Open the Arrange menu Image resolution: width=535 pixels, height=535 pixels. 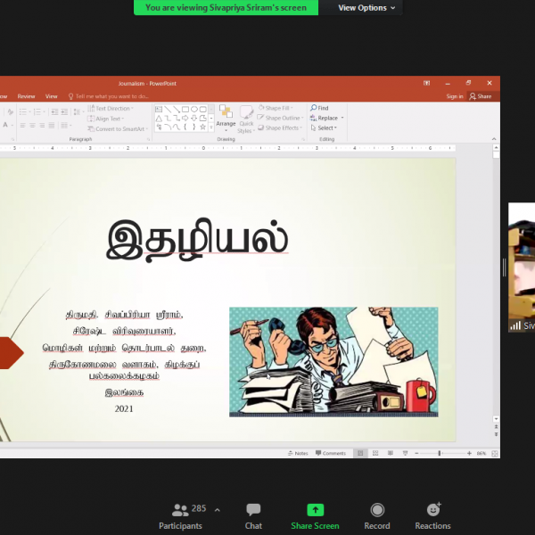pos(226,119)
